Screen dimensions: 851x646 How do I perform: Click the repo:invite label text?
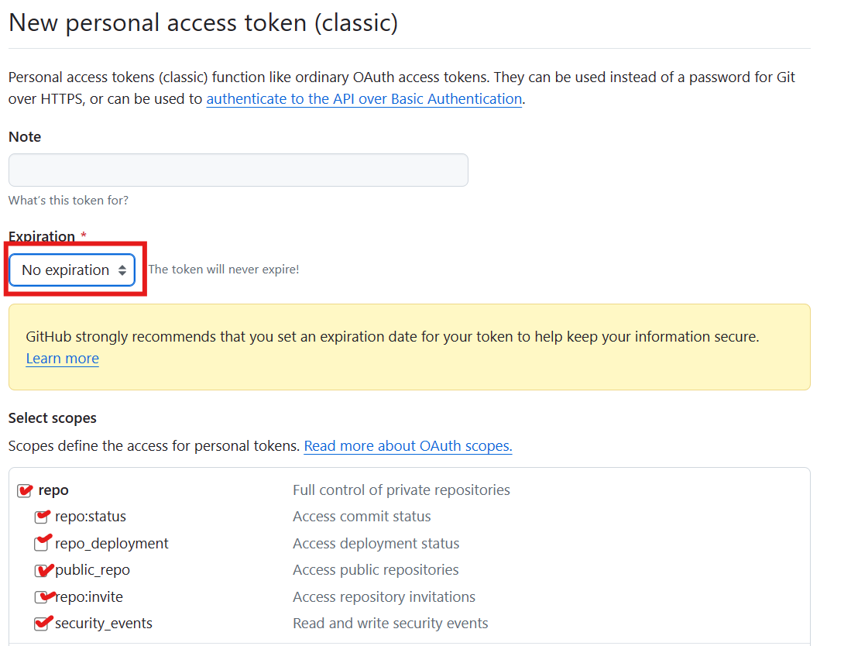[x=90, y=596]
